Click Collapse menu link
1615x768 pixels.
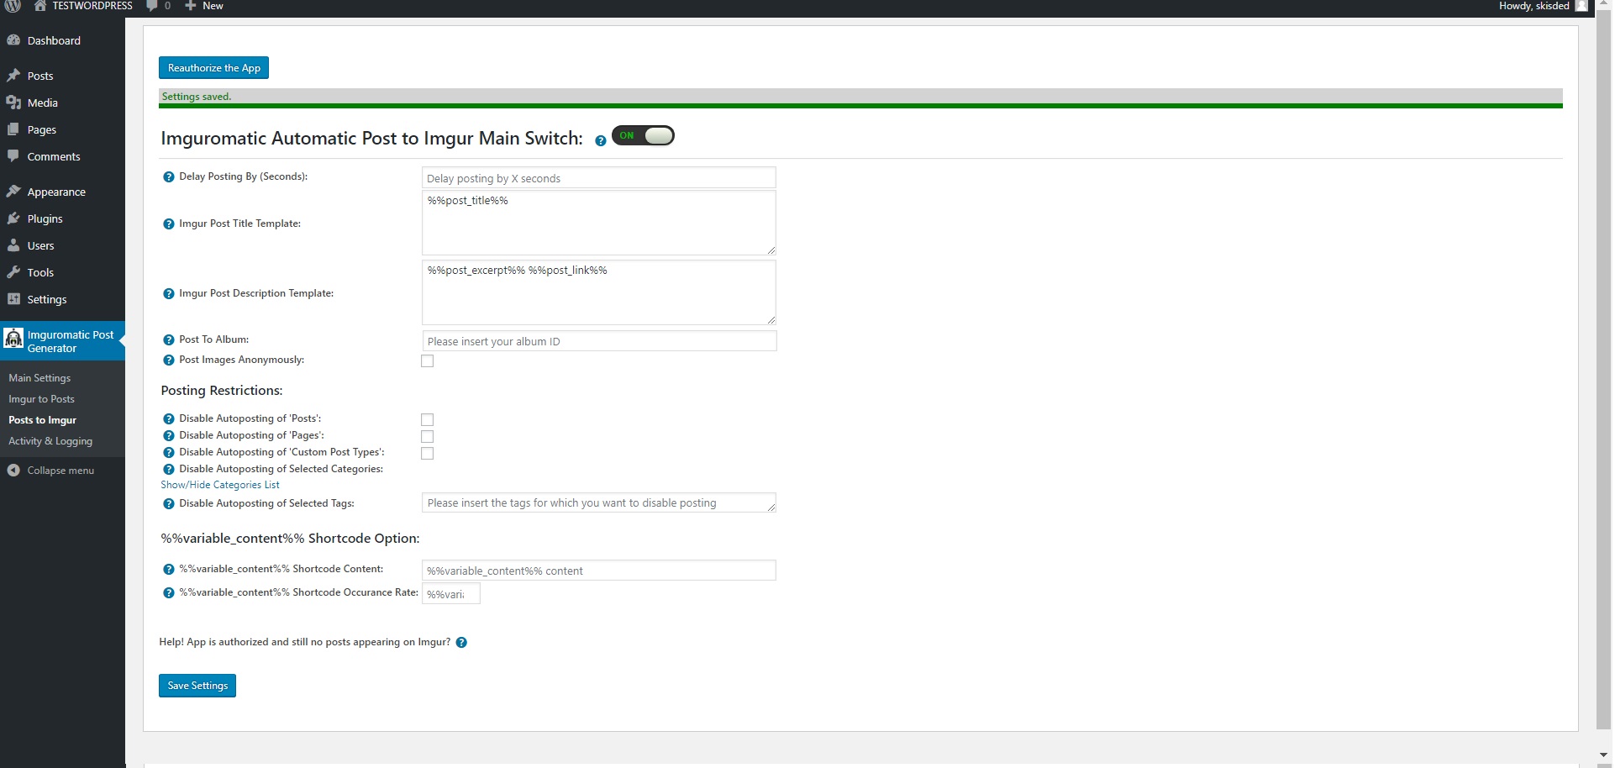(60, 471)
